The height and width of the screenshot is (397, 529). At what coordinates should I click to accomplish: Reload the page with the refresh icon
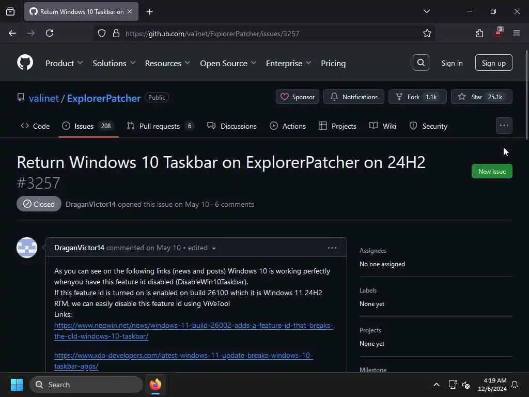coord(50,34)
